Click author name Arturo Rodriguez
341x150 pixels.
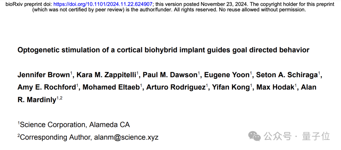coord(176,87)
